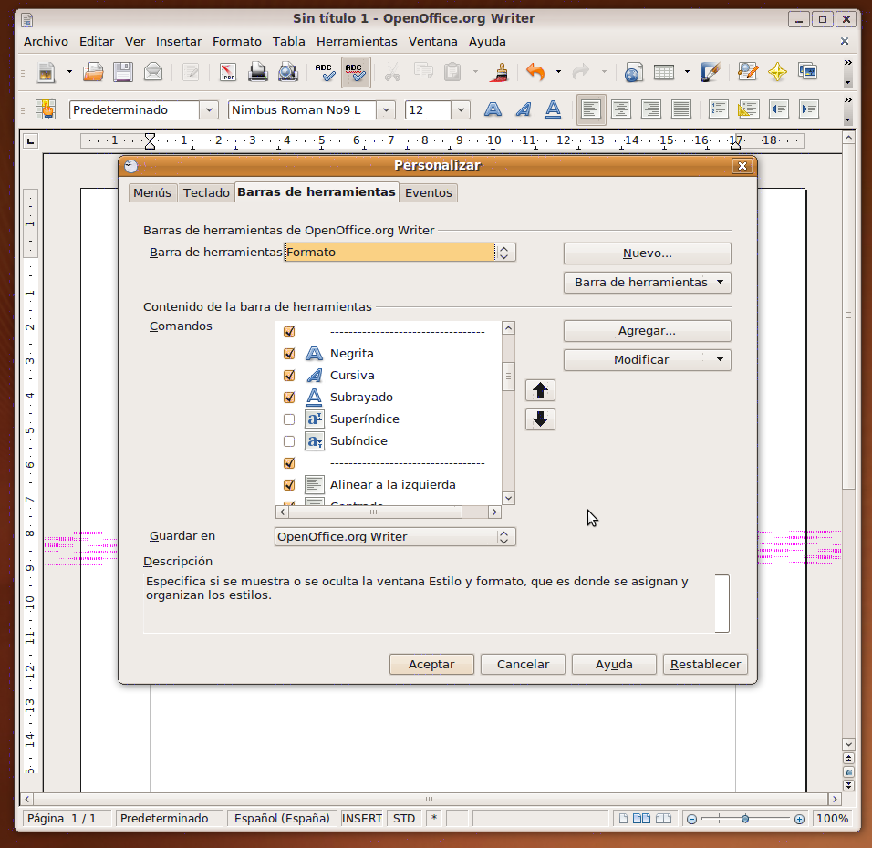
Task: Justify the paragraph using the toolbar icon
Action: tap(680, 109)
